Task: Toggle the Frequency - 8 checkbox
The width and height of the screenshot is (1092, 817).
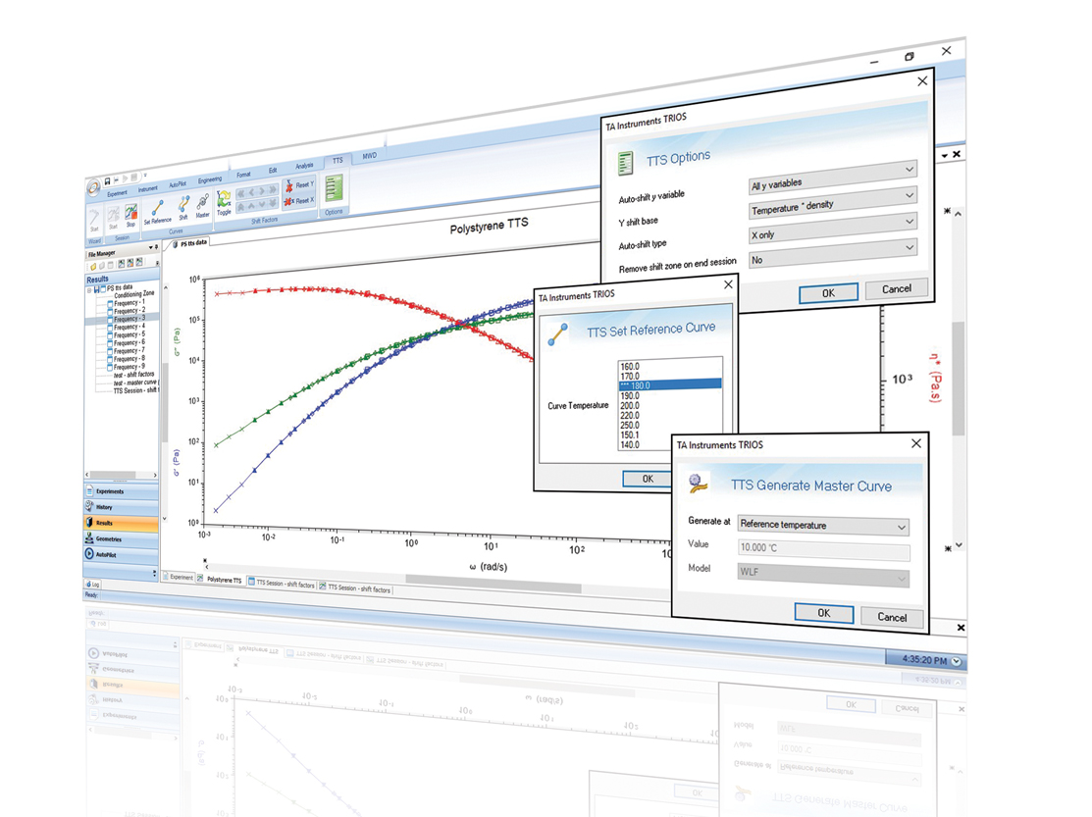Action: [x=110, y=360]
